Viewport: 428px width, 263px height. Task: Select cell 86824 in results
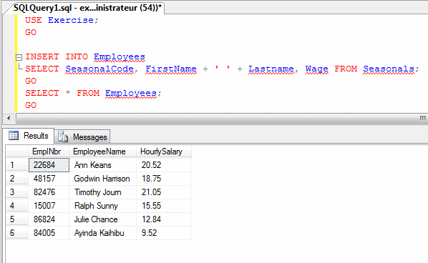coord(49,219)
